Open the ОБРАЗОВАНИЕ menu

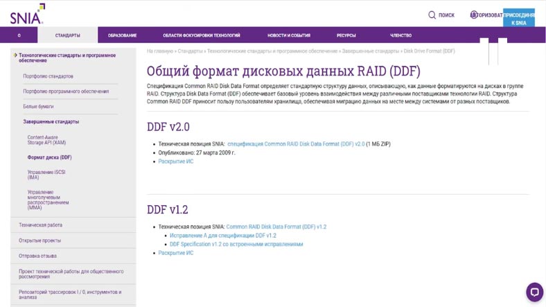pyautogui.click(x=122, y=35)
